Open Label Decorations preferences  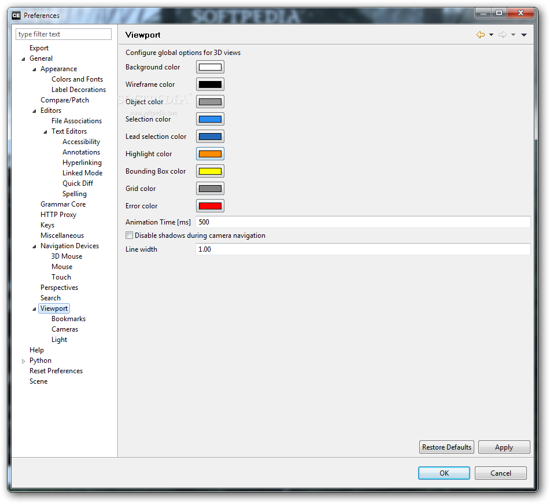[x=79, y=90]
